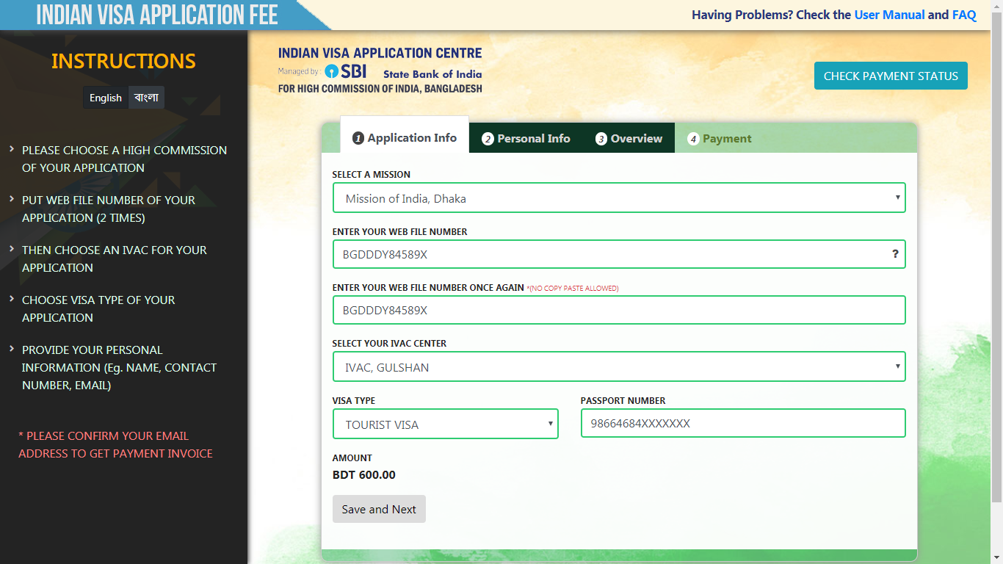Click the numbered circle on Payment step
The image size is (1003, 564).
tap(693, 138)
